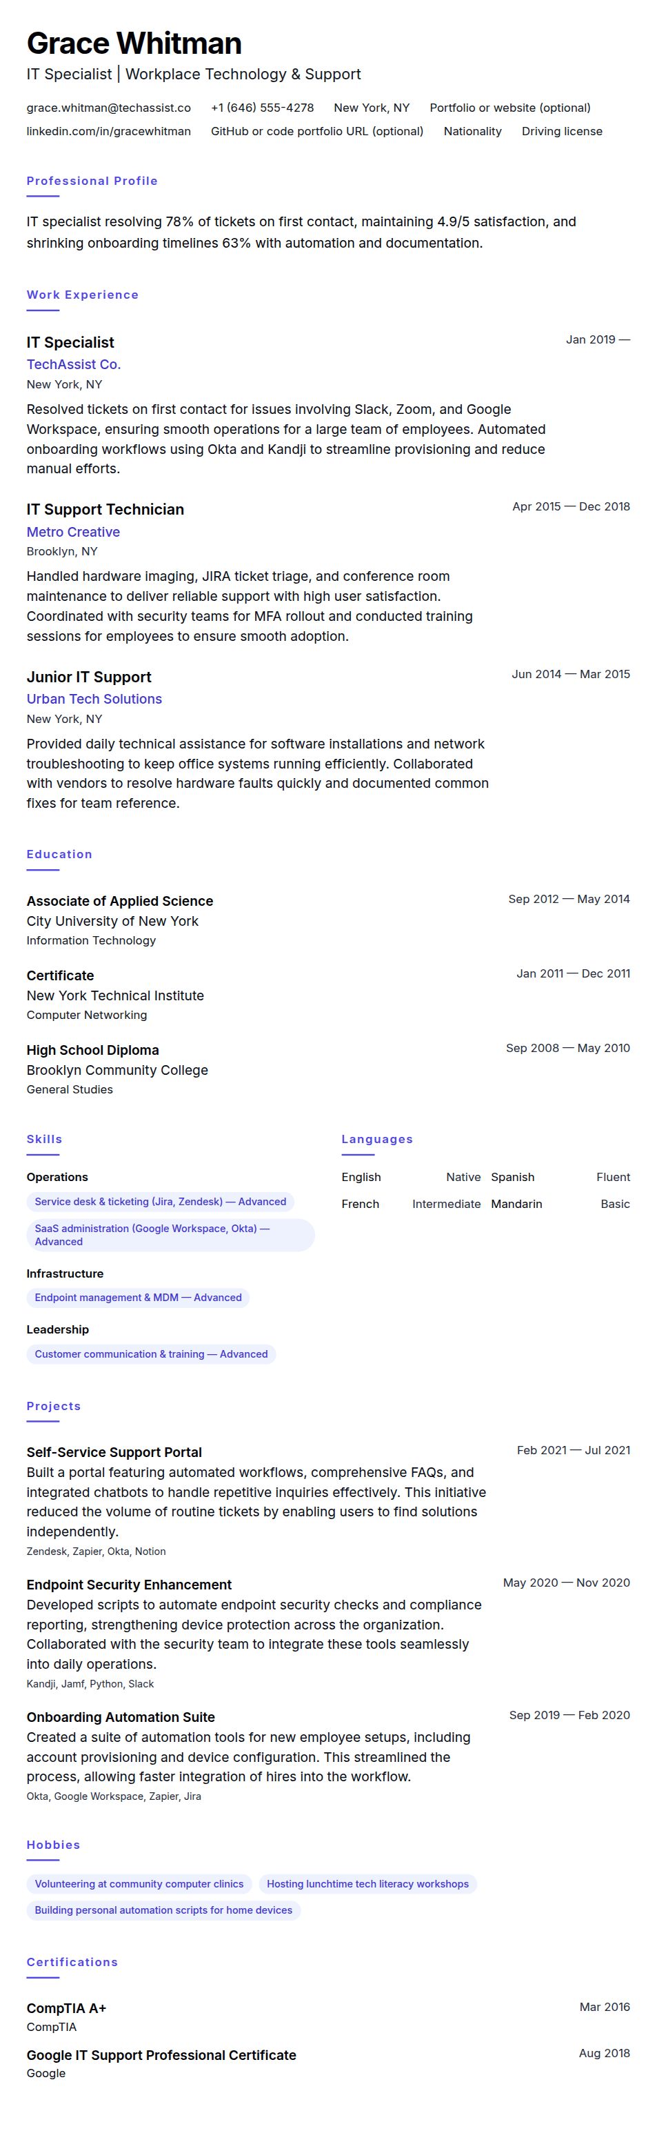Click Volunteering at community computer clinics tag

click(x=139, y=1884)
